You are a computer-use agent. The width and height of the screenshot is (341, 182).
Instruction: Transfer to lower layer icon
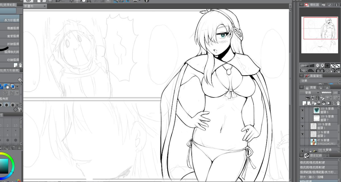coord(319,103)
